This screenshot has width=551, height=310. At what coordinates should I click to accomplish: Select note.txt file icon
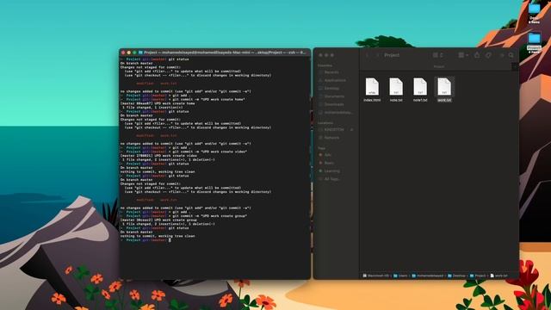point(396,86)
